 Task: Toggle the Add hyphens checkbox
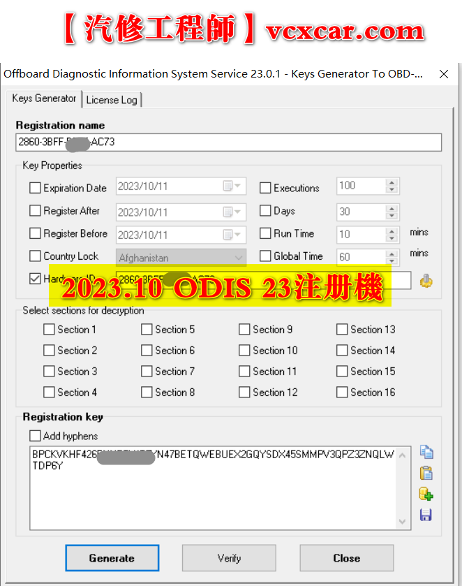coord(35,436)
